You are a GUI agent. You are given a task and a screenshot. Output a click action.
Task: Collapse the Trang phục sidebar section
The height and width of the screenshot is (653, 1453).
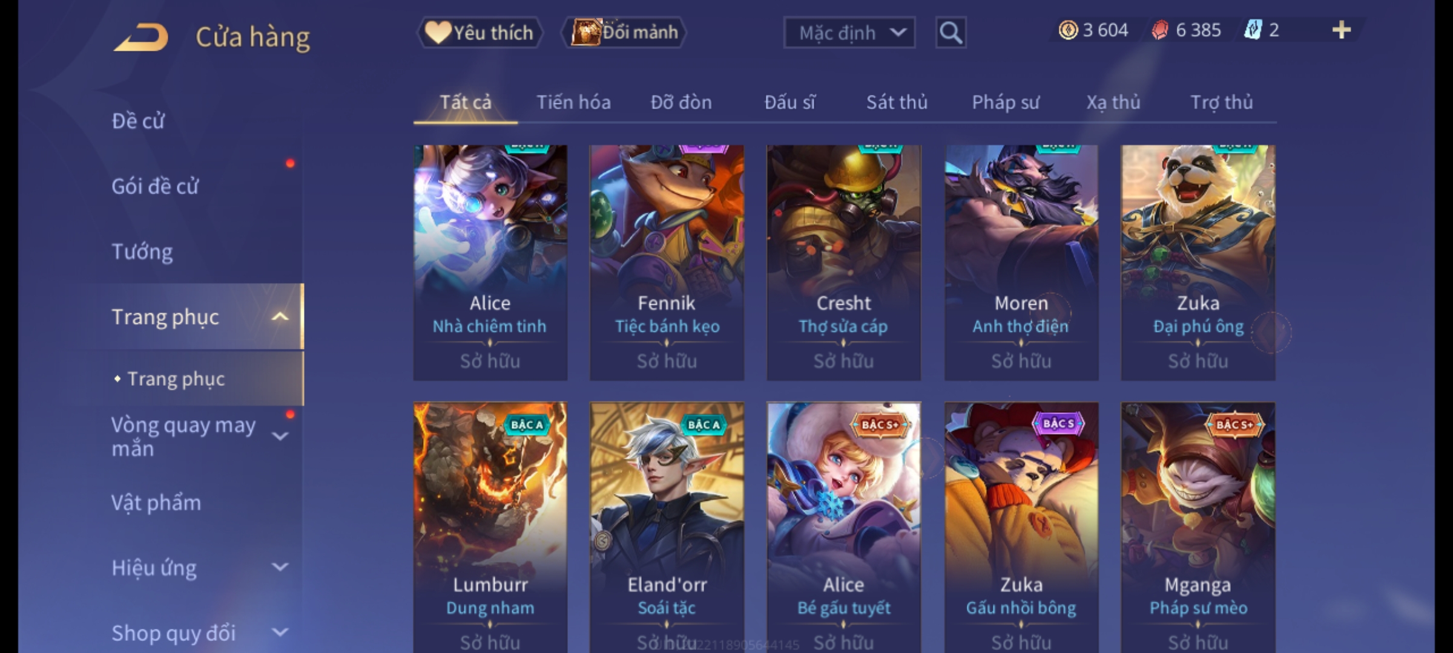280,317
